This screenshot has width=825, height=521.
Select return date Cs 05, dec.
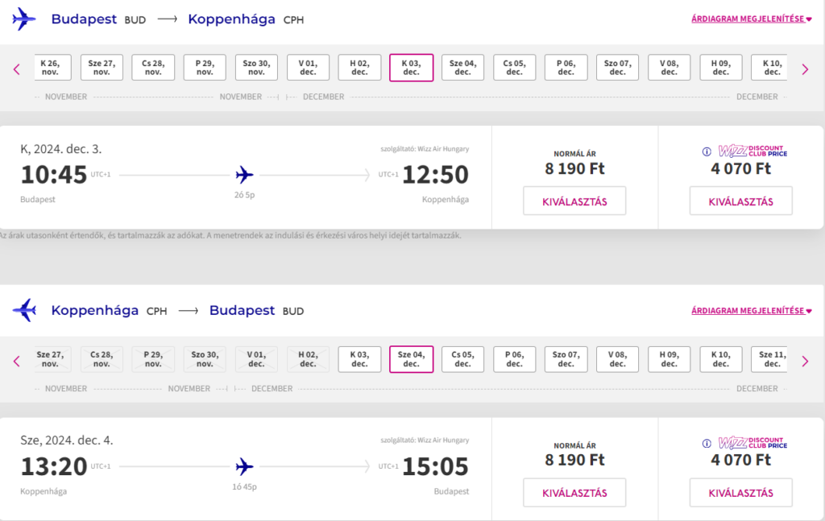point(462,359)
